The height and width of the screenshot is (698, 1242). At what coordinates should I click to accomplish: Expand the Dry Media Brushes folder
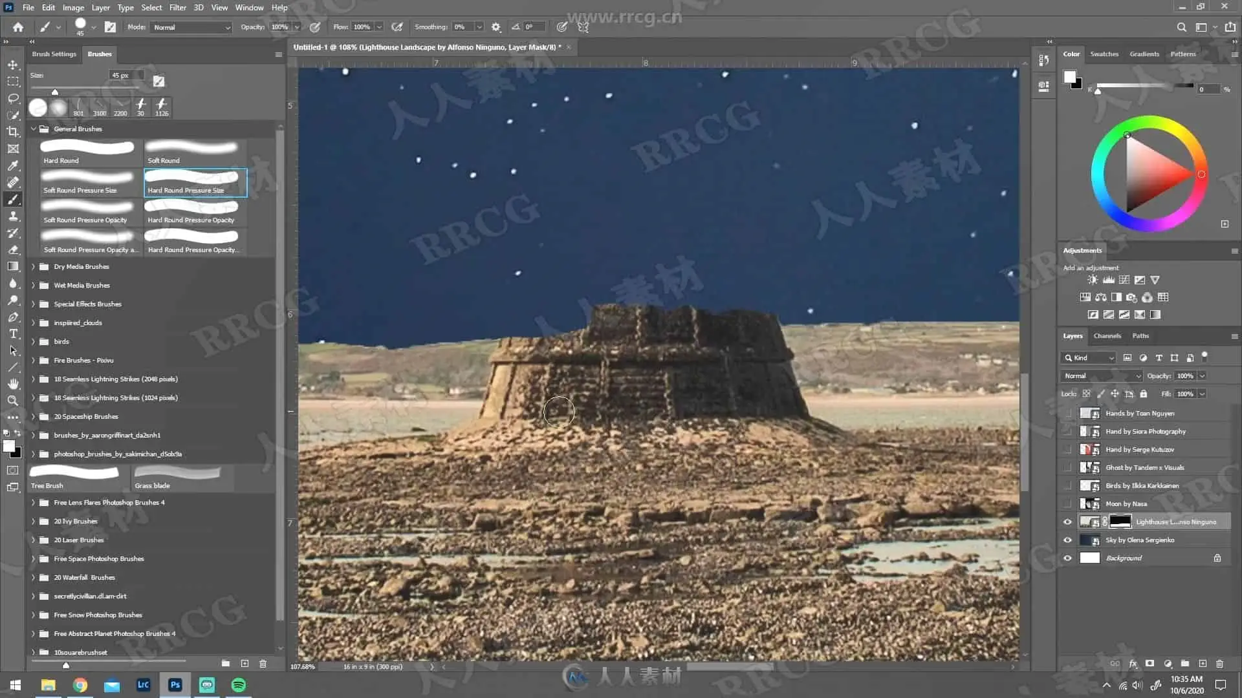[x=34, y=266]
